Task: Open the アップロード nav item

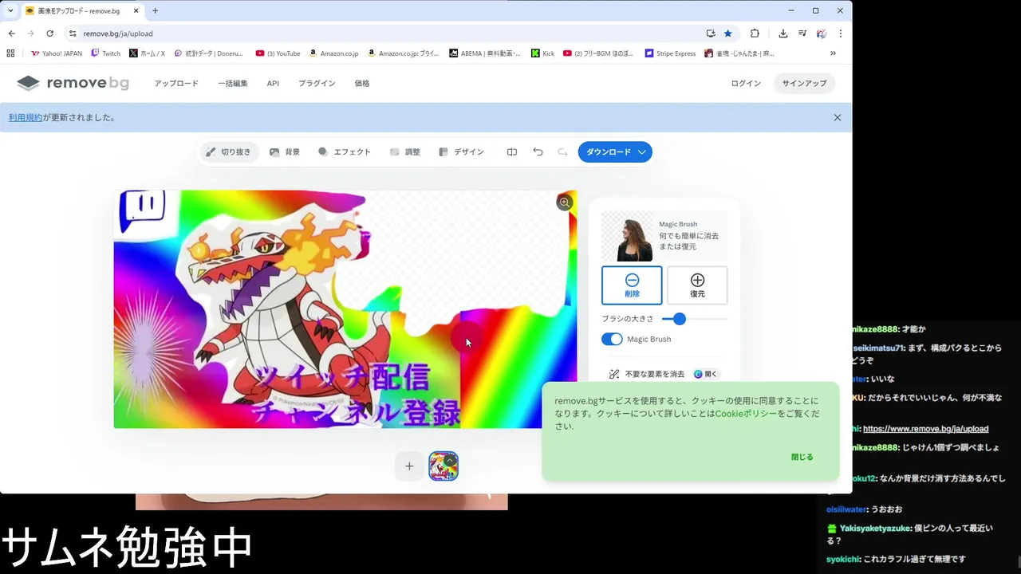Action: (176, 83)
